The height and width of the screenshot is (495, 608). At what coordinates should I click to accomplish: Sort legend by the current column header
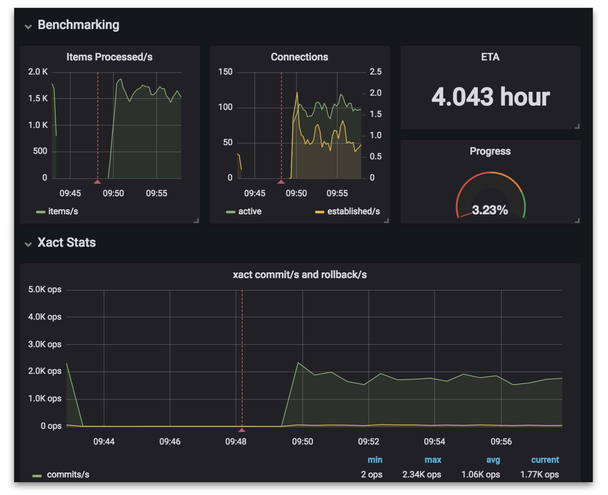[x=545, y=460]
